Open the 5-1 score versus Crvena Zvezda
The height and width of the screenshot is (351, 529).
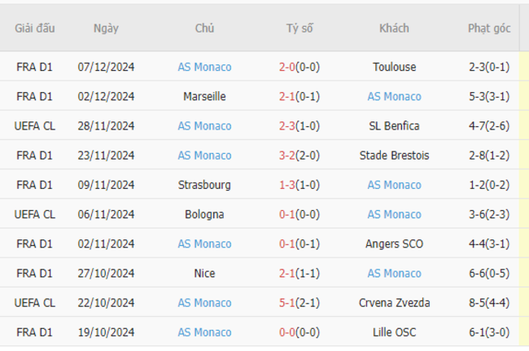click(287, 303)
